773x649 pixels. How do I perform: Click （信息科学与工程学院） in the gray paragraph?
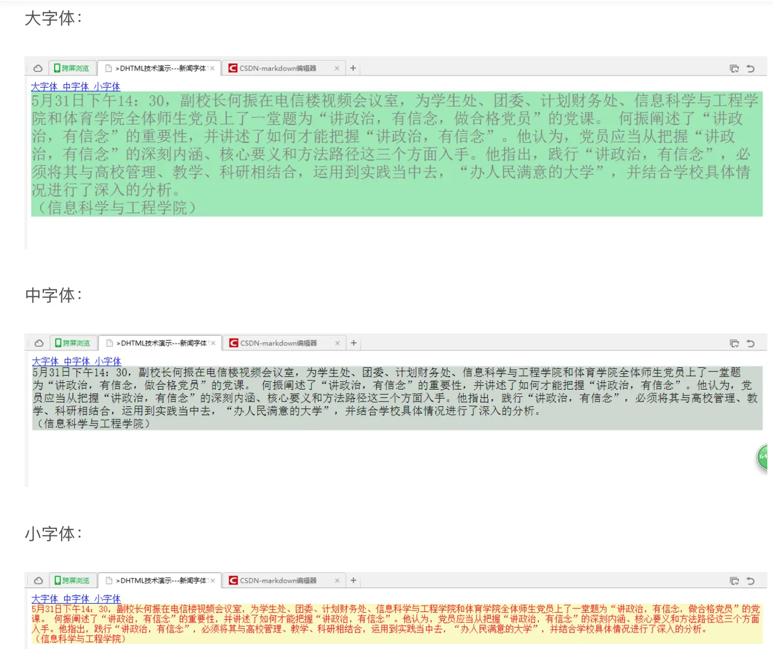93,423
